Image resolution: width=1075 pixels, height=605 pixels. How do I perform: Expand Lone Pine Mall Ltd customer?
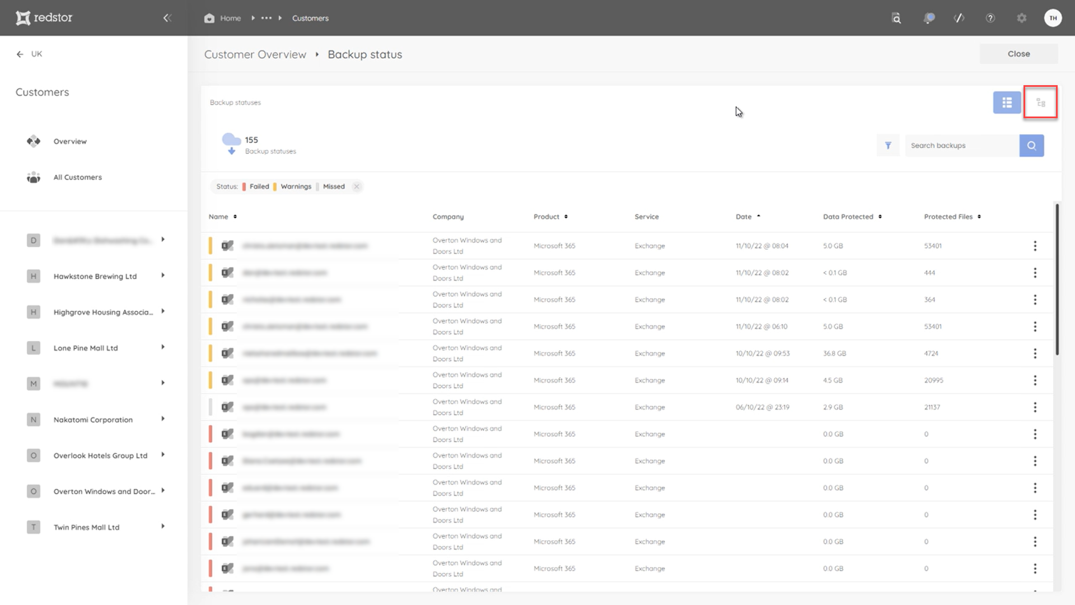(163, 347)
